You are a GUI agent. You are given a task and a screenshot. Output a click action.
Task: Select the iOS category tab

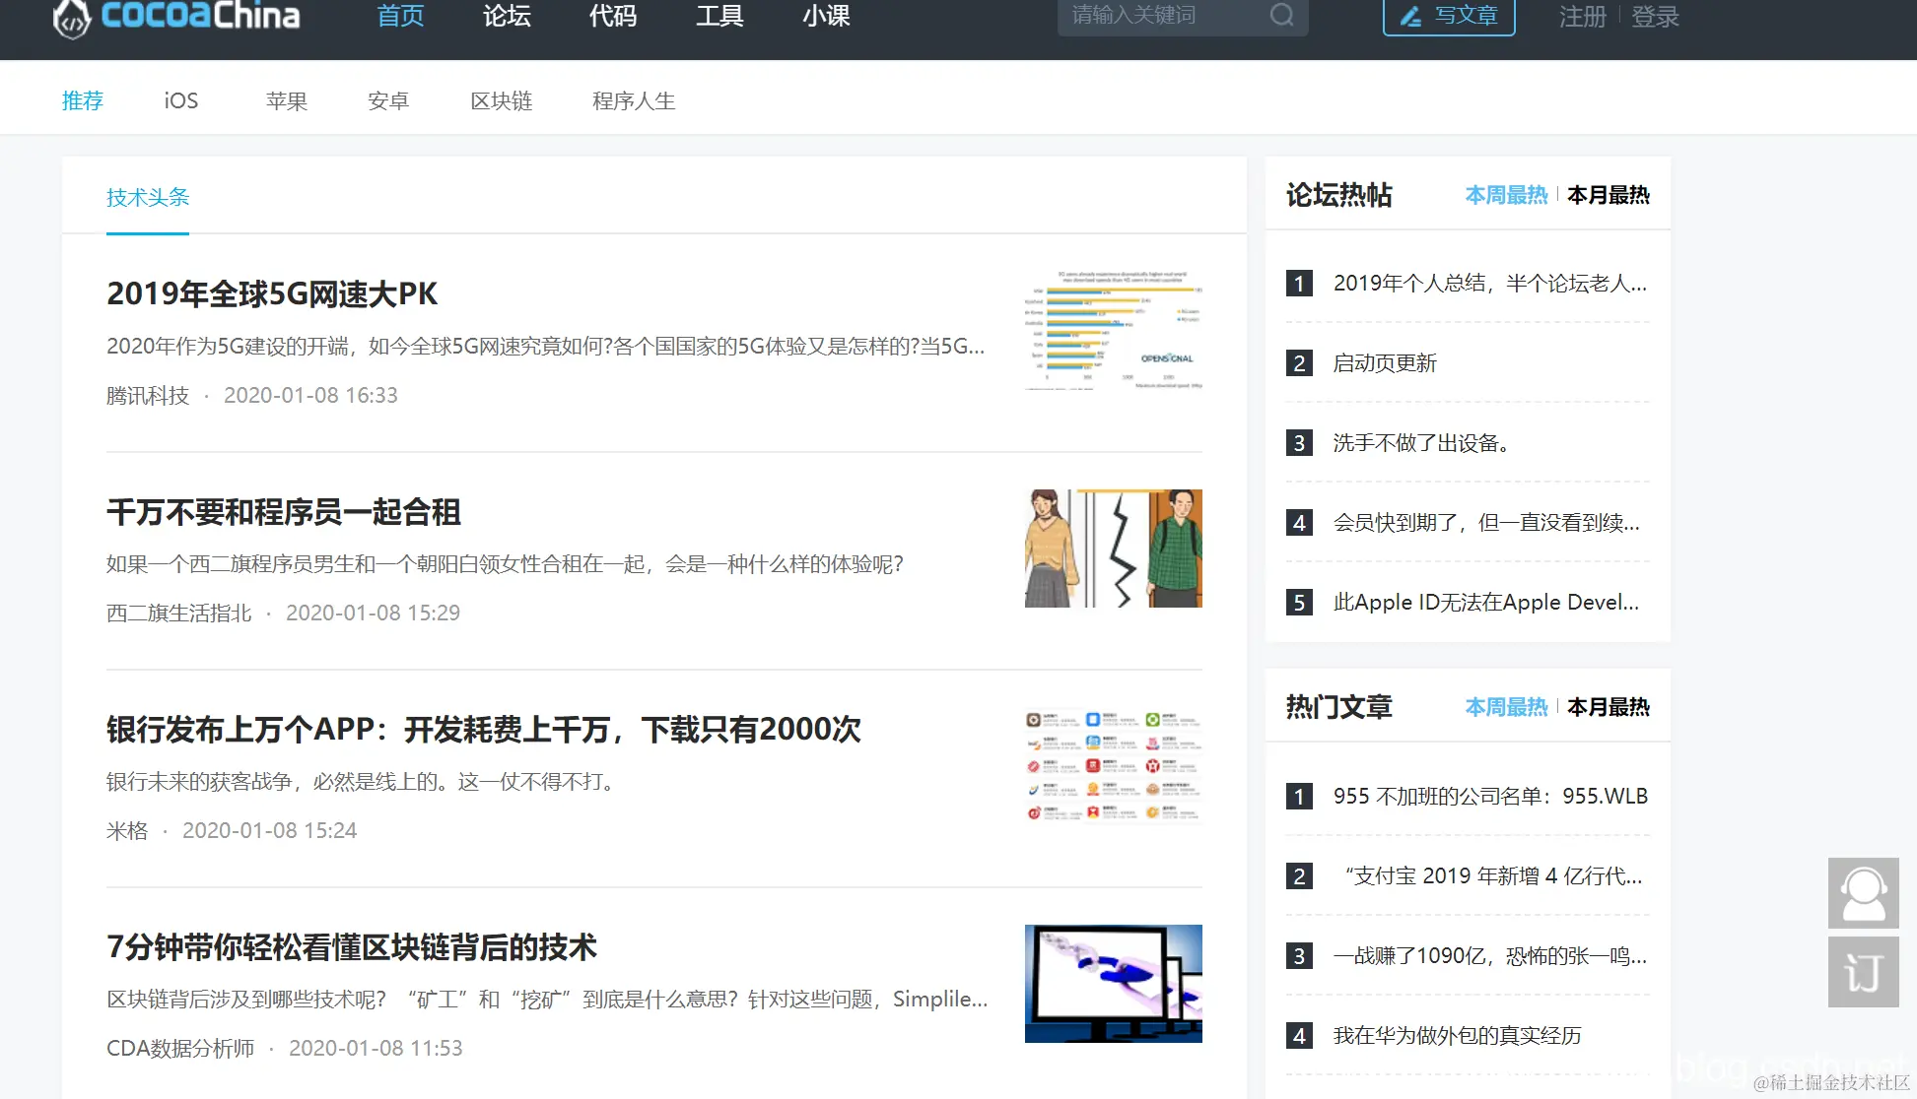click(x=180, y=99)
